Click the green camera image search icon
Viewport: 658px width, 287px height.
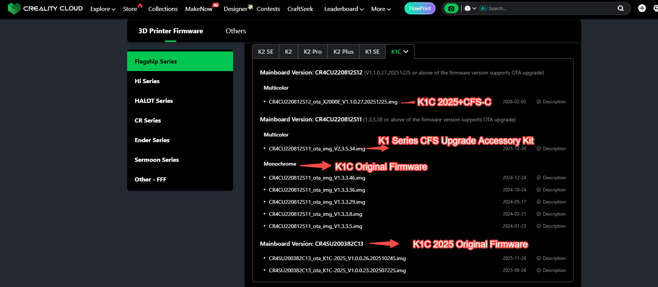click(451, 8)
